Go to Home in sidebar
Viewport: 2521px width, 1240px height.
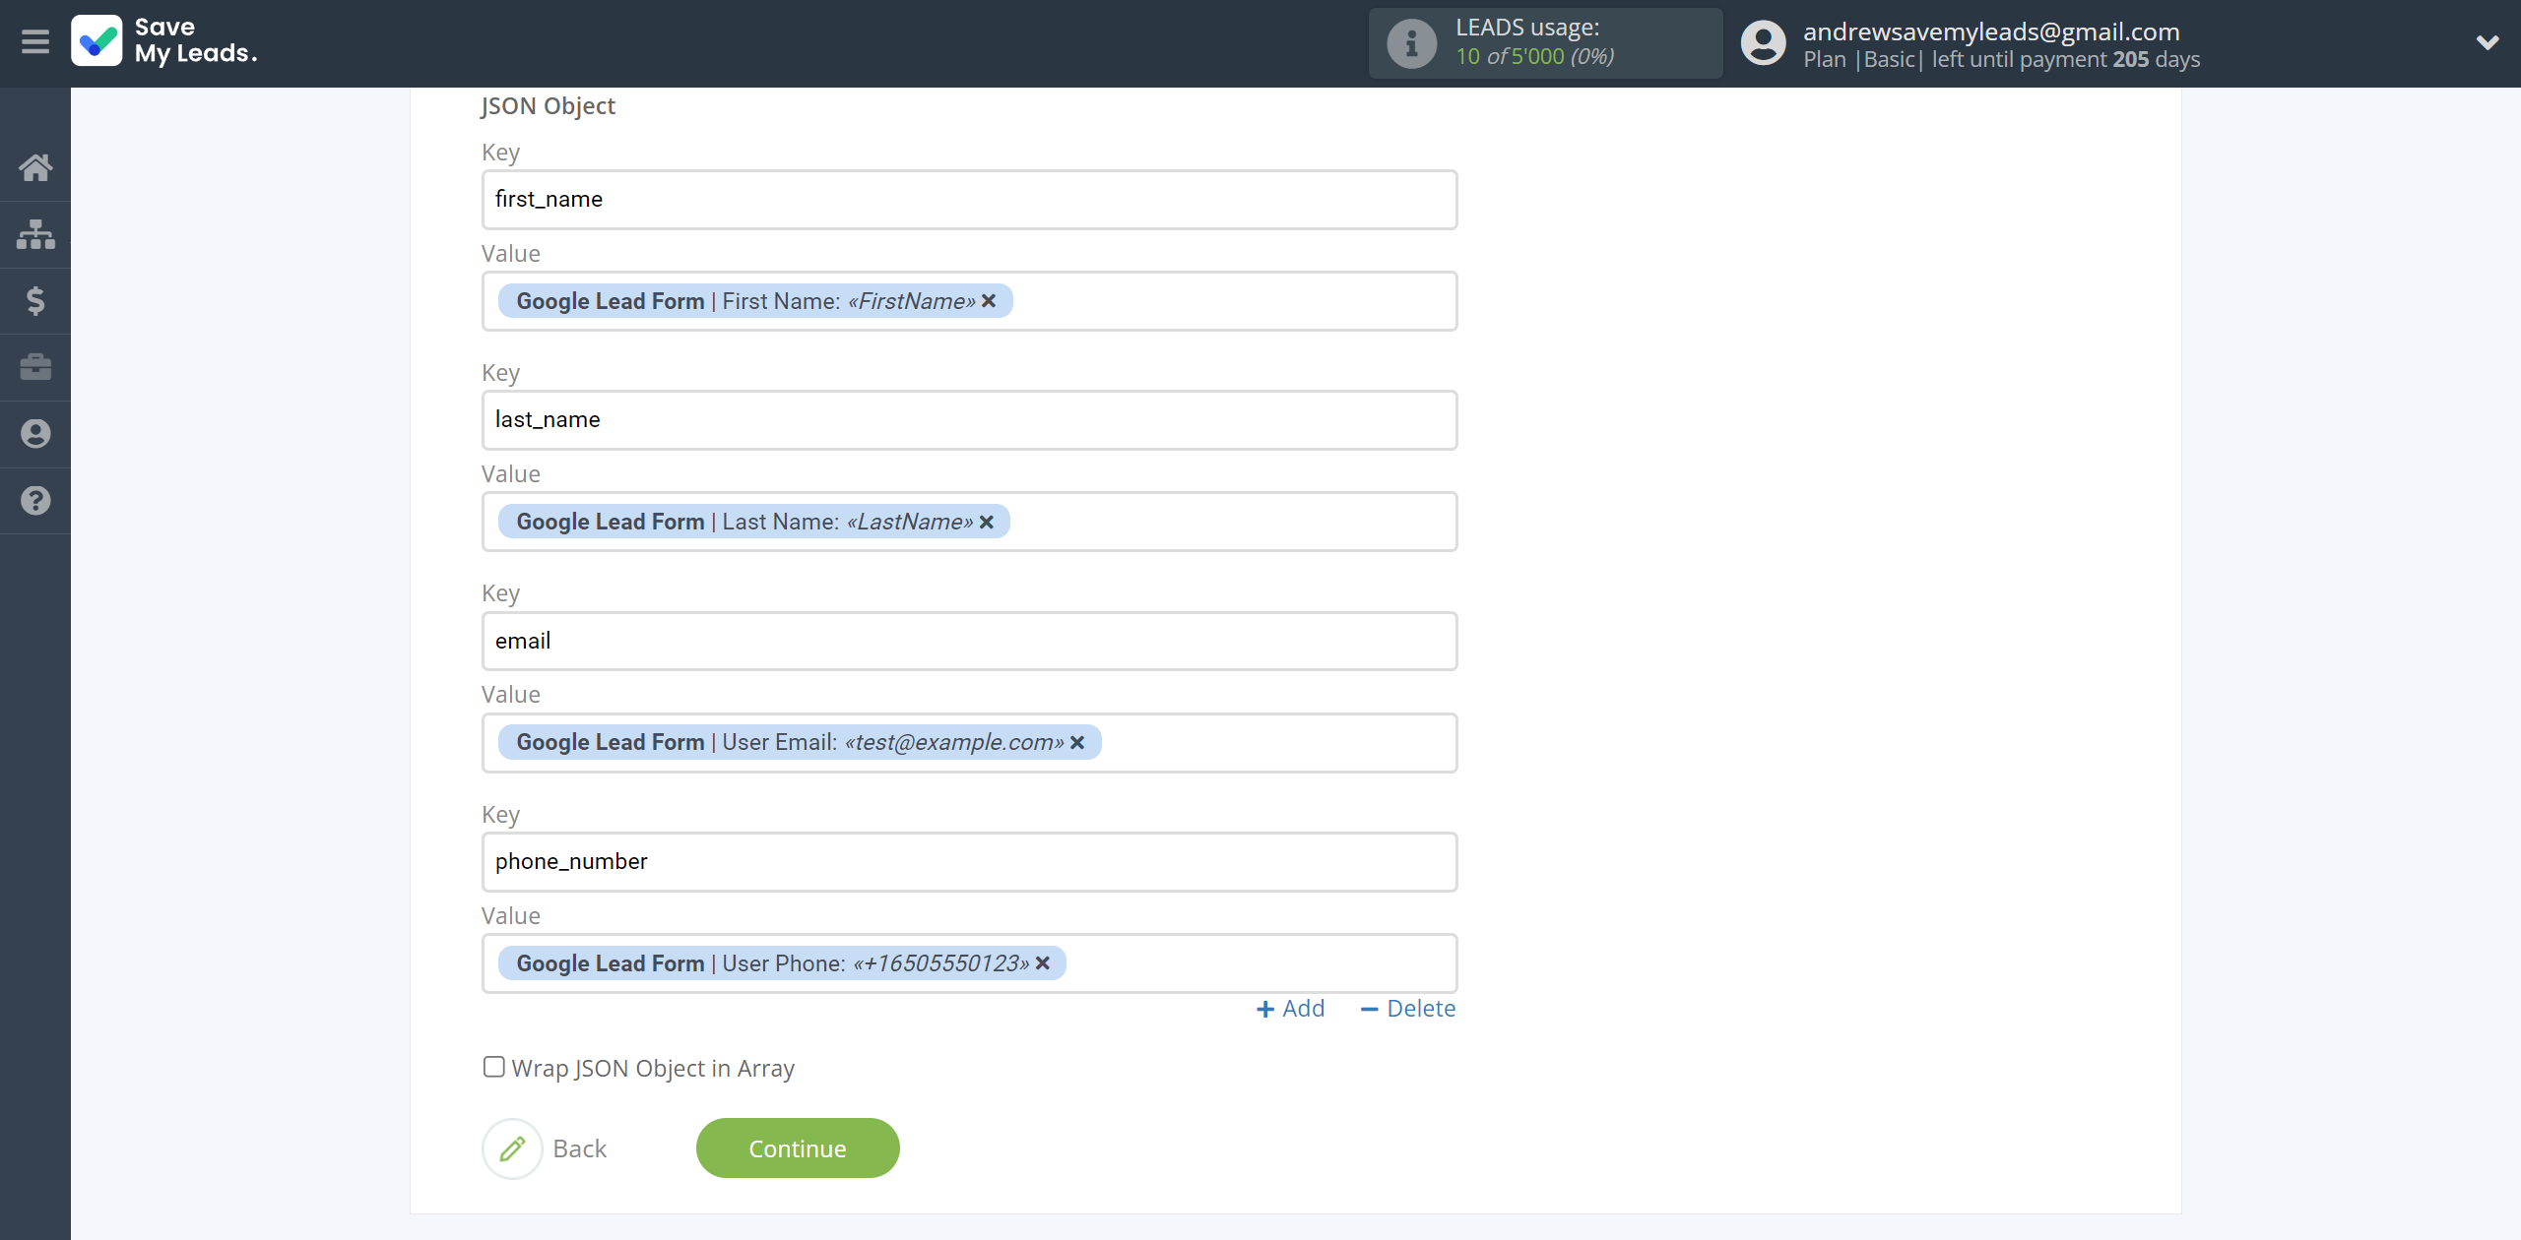coord(35,167)
